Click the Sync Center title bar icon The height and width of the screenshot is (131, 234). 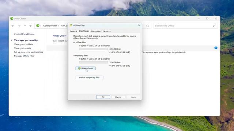12,19
